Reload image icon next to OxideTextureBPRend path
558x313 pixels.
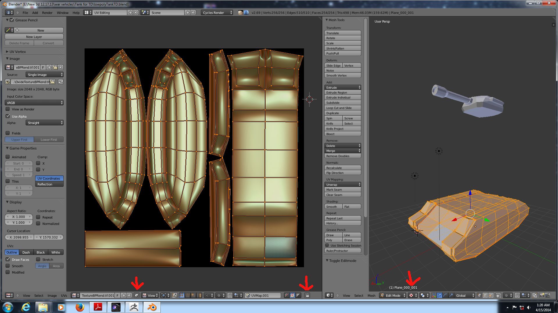click(61, 82)
